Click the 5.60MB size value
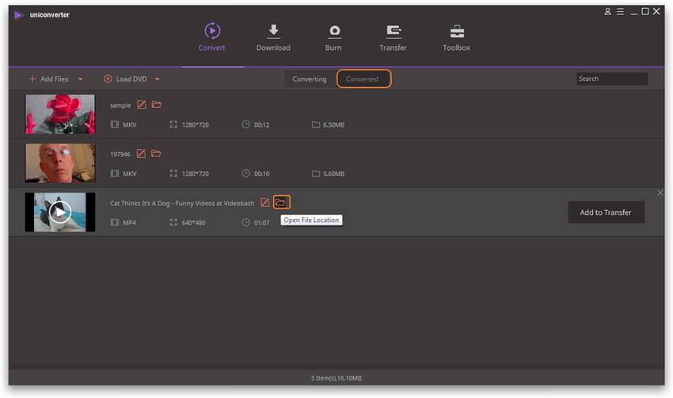The image size is (673, 398). point(333,174)
